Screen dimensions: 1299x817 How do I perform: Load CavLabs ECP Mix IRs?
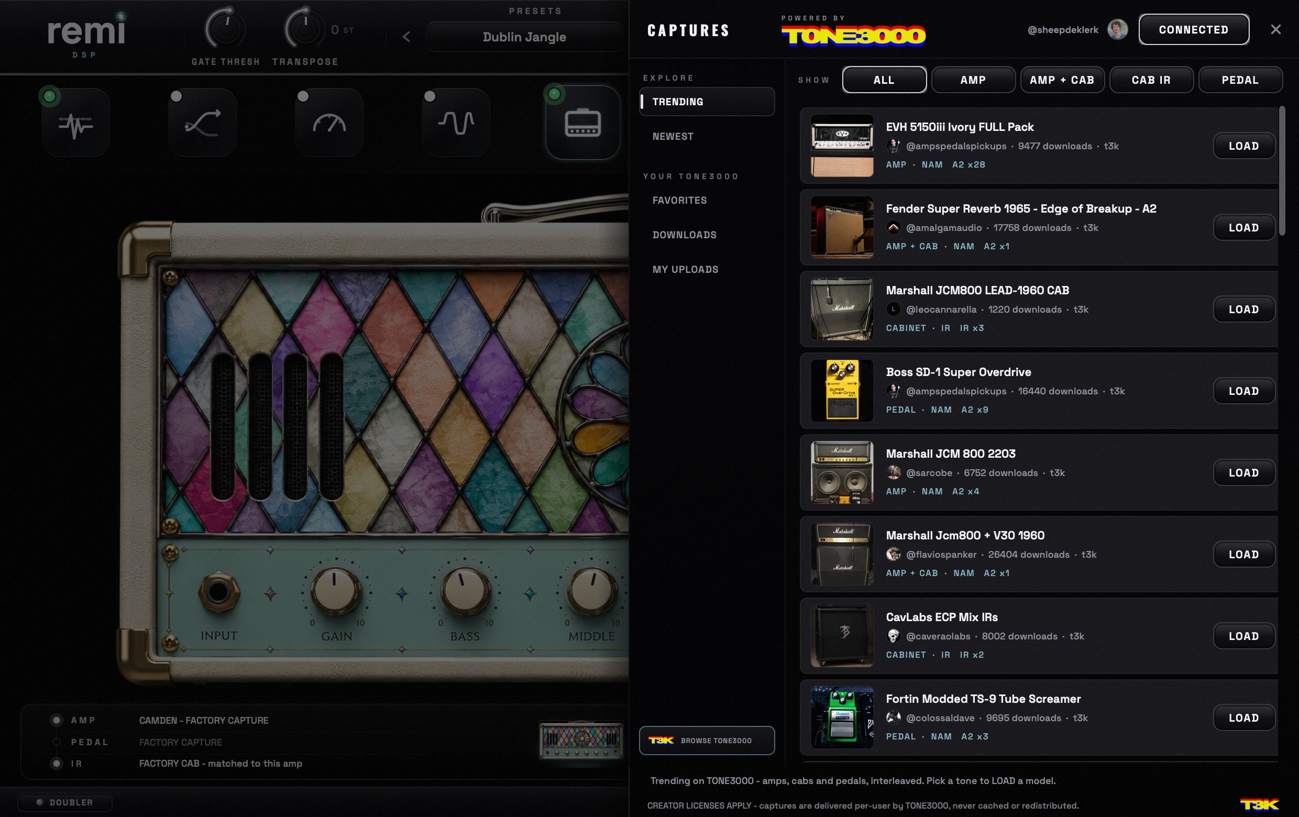1244,636
